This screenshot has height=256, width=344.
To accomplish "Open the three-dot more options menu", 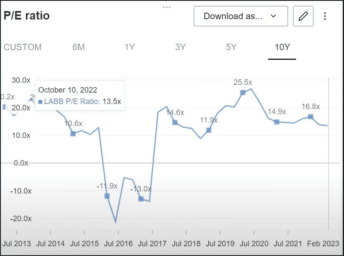I will coord(325,17).
